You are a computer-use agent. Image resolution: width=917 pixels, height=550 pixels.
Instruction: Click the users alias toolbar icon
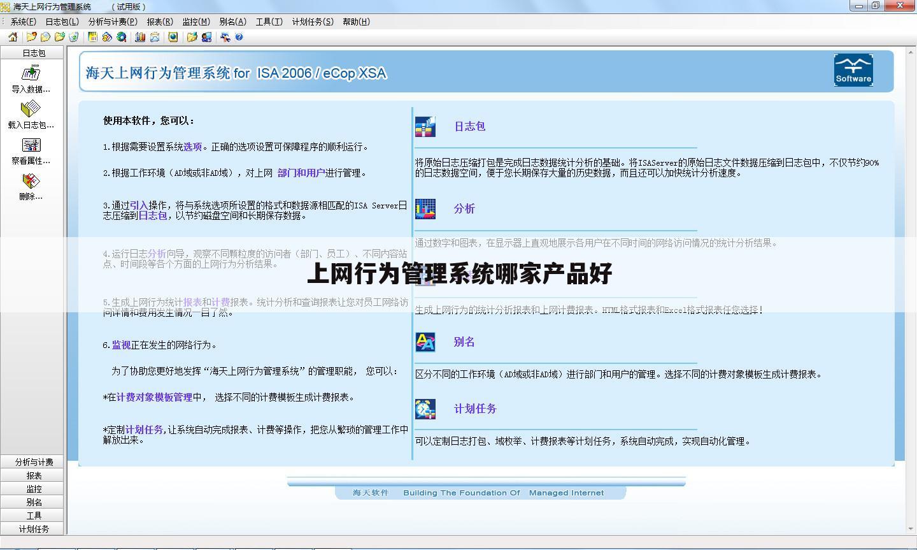[206, 37]
